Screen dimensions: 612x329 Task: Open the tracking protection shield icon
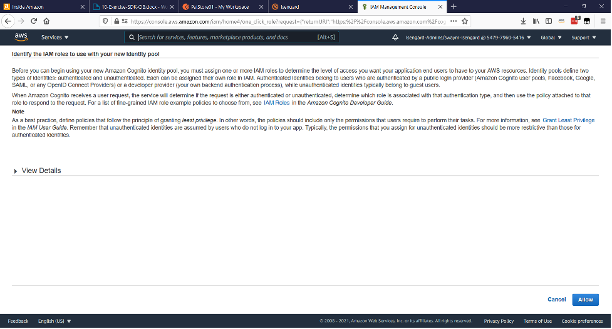[105, 21]
